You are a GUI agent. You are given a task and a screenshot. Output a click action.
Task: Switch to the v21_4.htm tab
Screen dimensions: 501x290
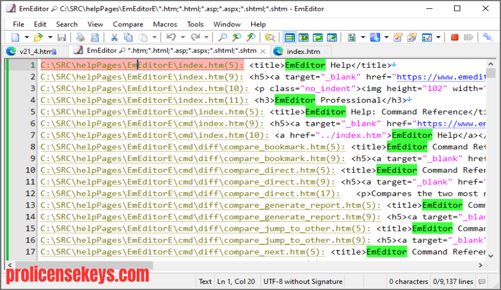36,52
